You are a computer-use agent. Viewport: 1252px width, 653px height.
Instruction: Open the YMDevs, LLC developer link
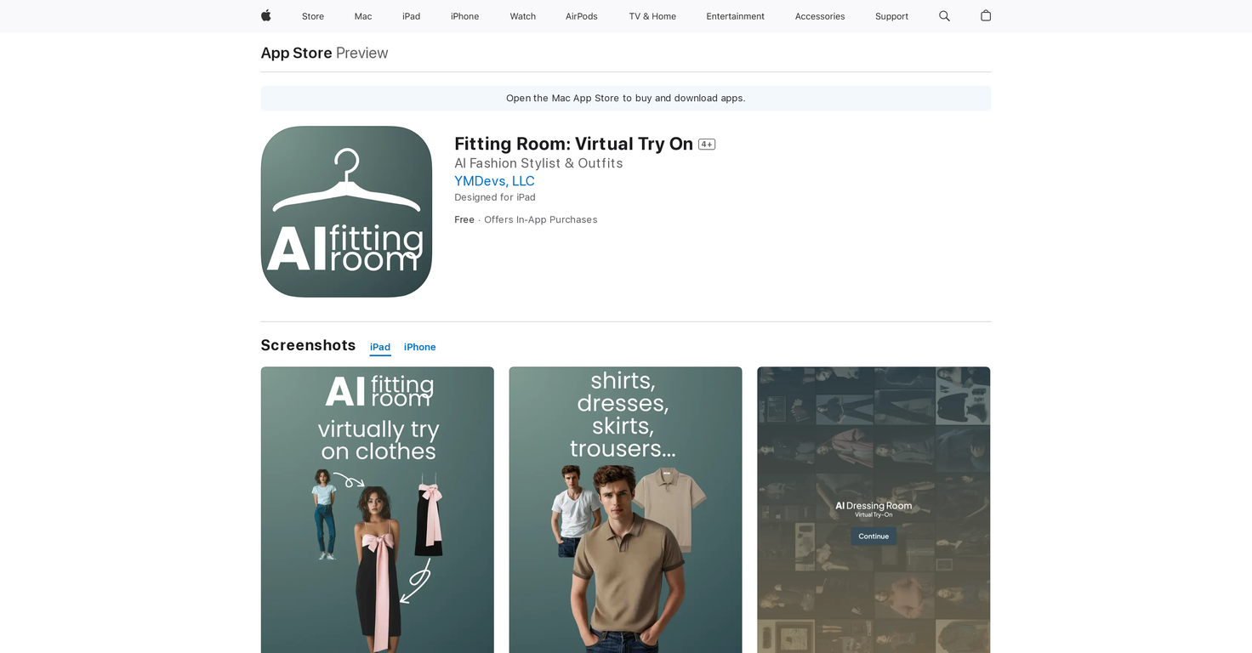(x=494, y=181)
